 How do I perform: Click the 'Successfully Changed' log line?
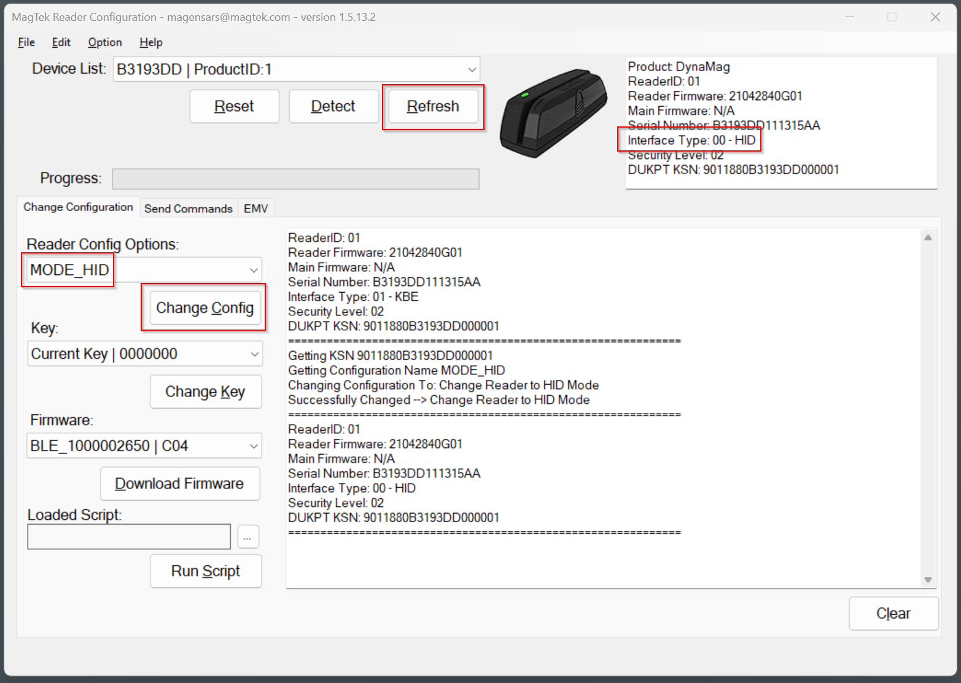click(x=439, y=400)
